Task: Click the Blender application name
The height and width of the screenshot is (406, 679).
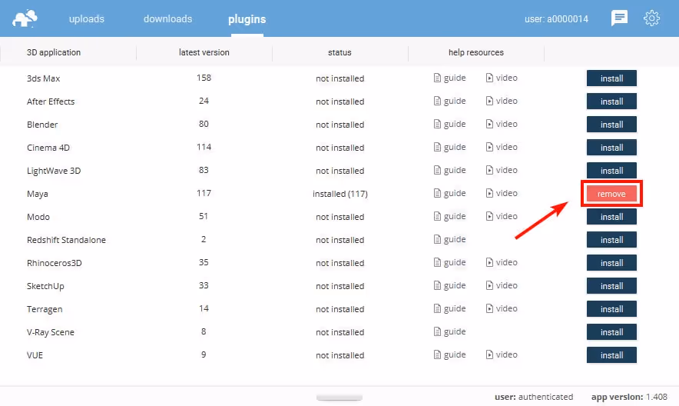Action: click(x=42, y=125)
